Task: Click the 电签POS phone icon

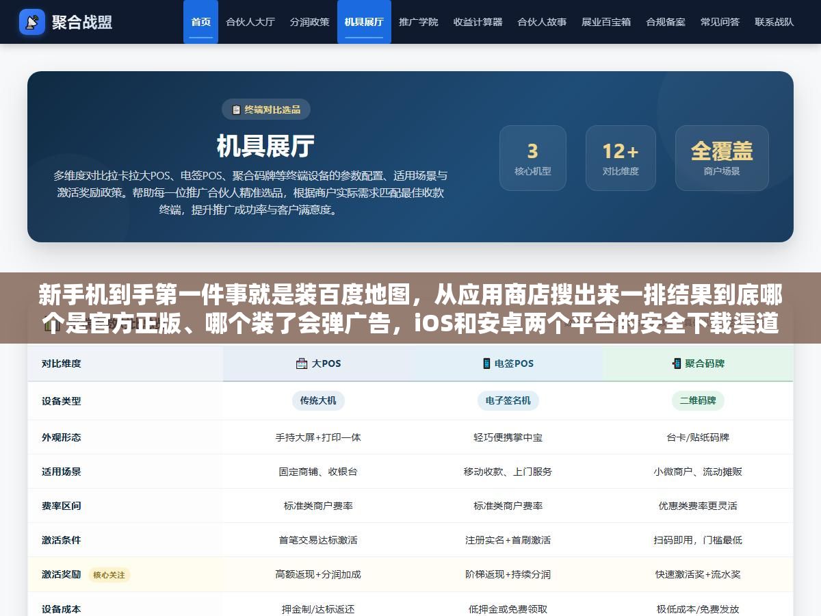Action: click(x=486, y=363)
